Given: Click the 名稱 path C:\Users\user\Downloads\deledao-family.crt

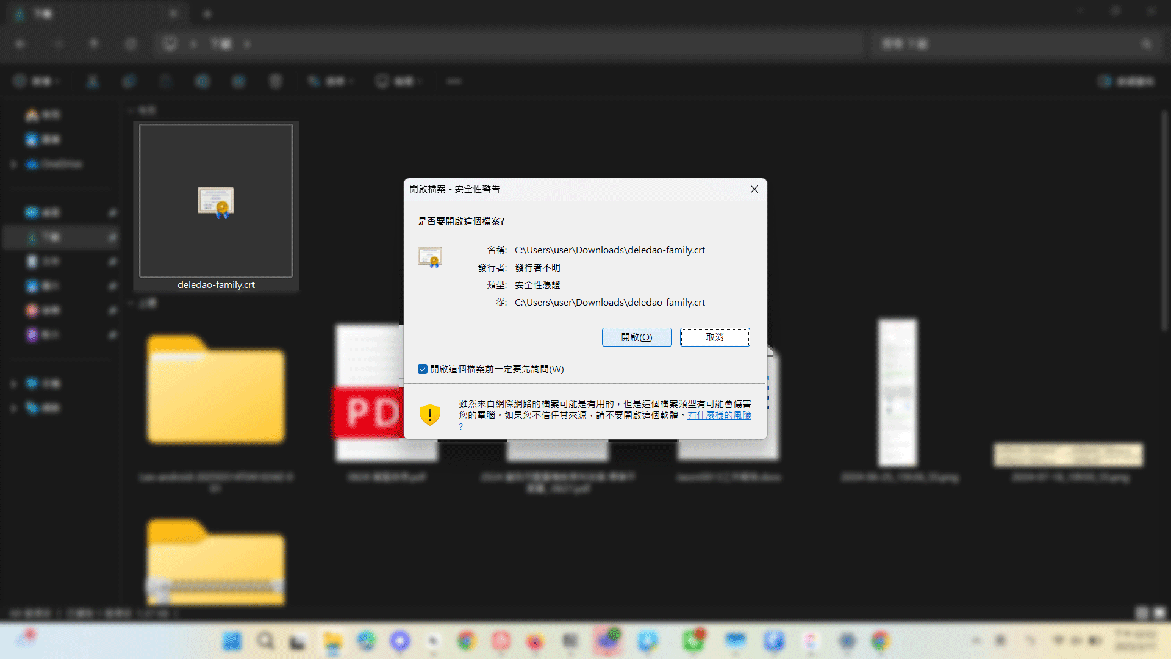Looking at the screenshot, I should tap(610, 250).
